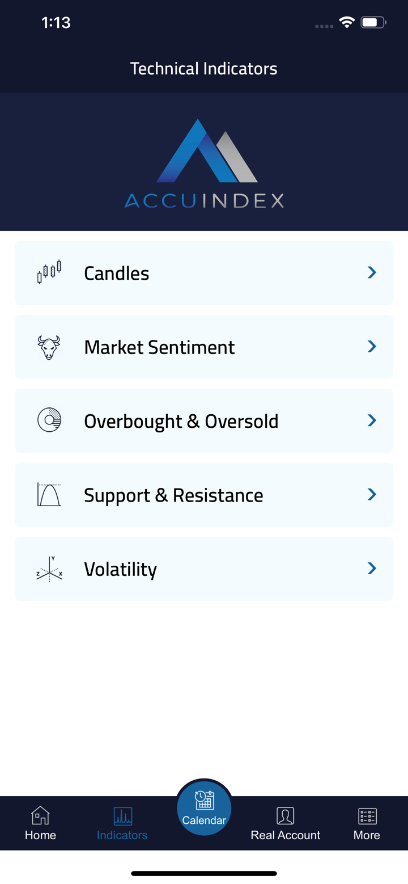Tap the Home house icon
Screen dimensions: 408x884
pos(40,816)
